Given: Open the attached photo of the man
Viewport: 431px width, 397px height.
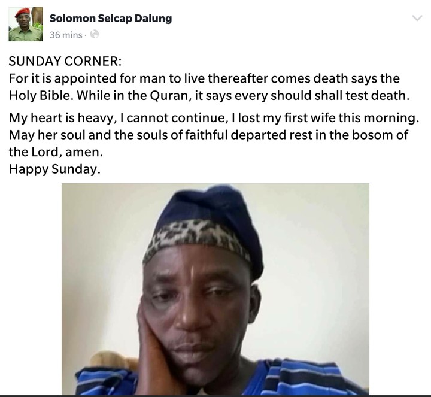Looking at the screenshot, I should coord(215,289).
